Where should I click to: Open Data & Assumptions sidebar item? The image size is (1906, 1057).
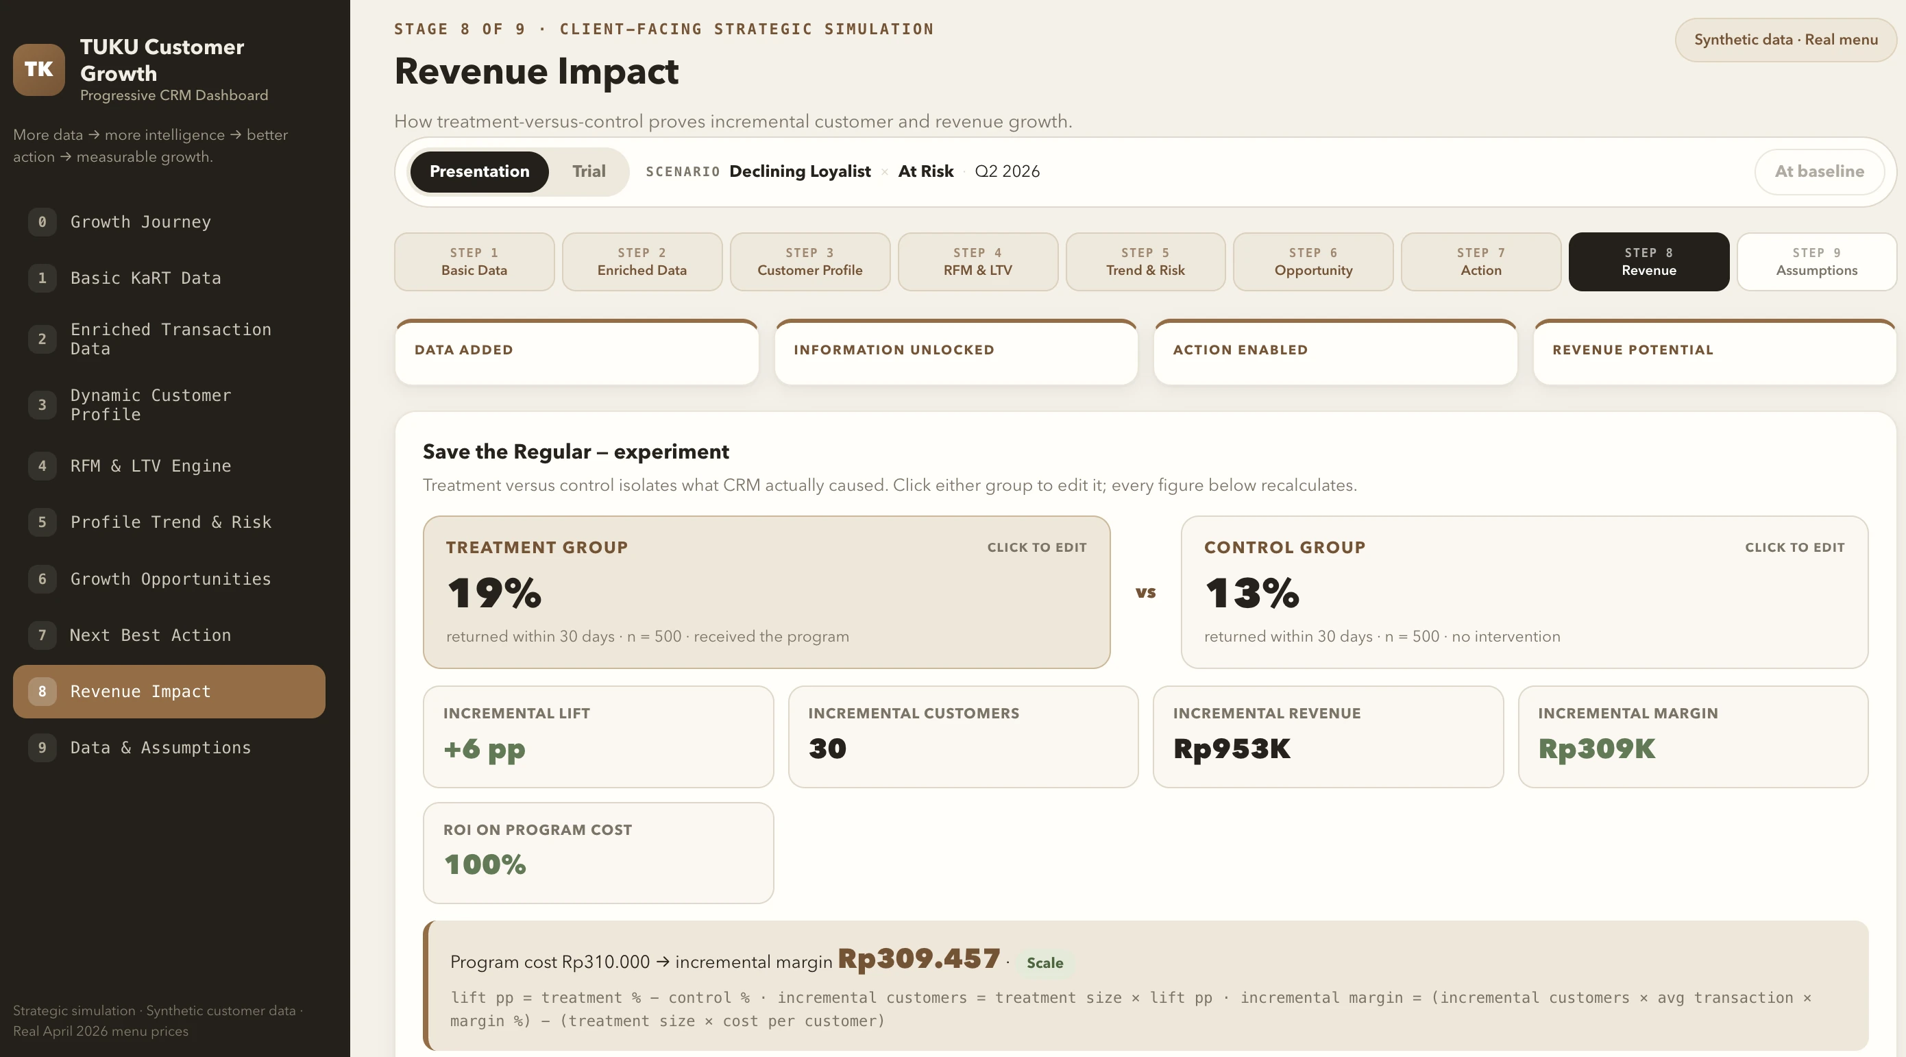169,748
